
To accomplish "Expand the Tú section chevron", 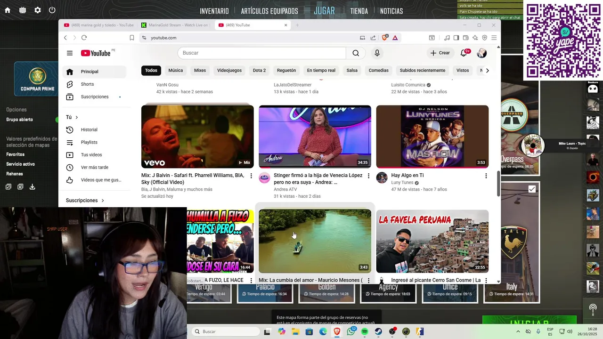I will pyautogui.click(x=77, y=117).
